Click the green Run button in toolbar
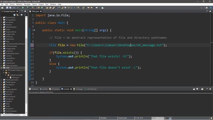 click(x=23, y=8)
